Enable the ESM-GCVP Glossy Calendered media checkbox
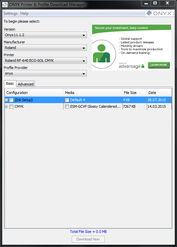 (67, 107)
